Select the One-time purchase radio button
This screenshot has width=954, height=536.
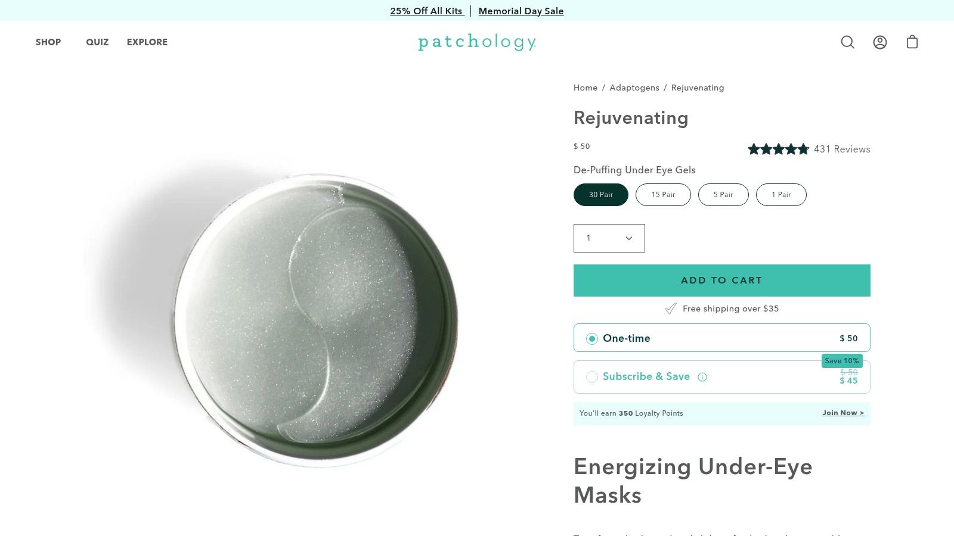click(592, 339)
